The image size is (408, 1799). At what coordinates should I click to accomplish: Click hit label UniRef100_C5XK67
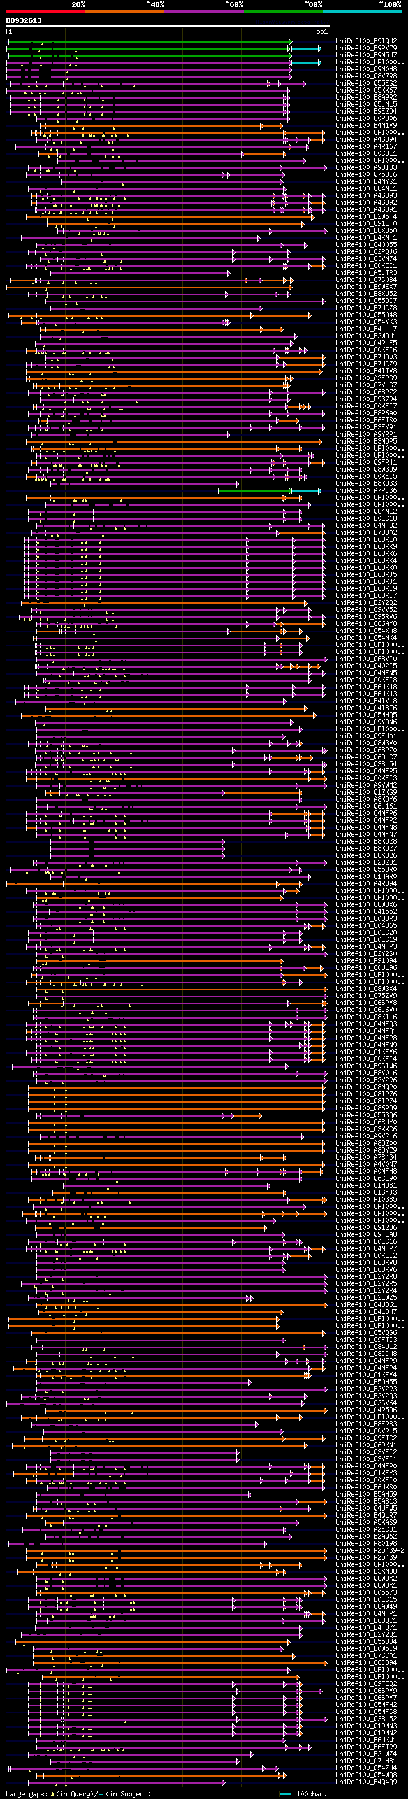(366, 90)
